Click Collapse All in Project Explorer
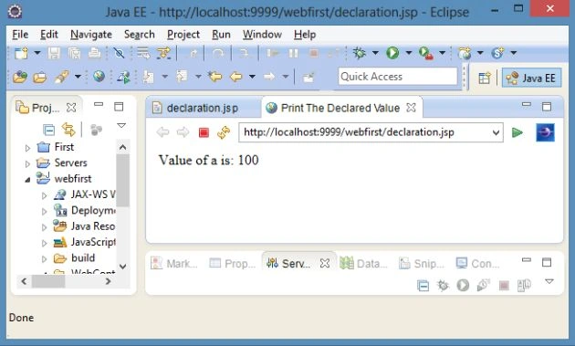Viewport: 575px width, 346px height. click(x=48, y=130)
